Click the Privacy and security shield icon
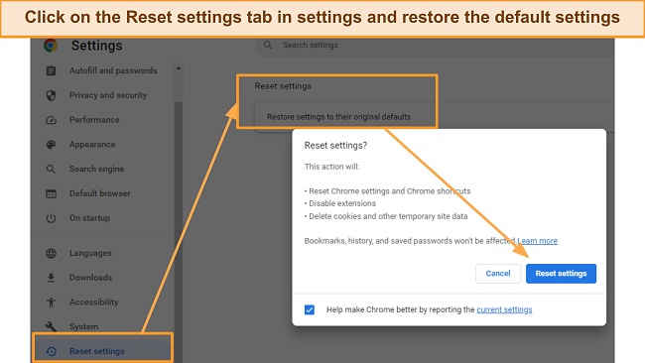Screen dimensions: 645x363 pyautogui.click(x=51, y=95)
